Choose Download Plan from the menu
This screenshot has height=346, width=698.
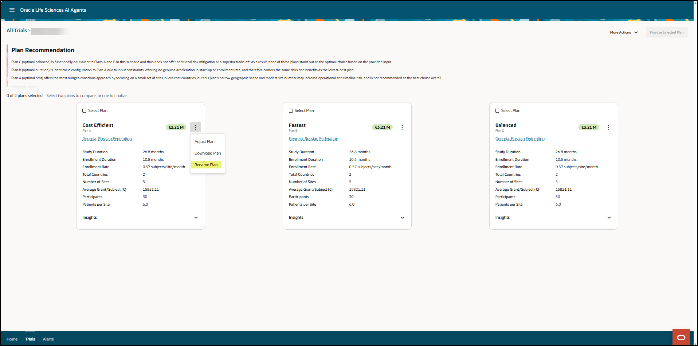[x=207, y=153]
